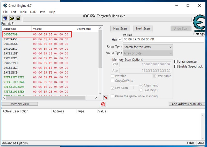Select the Last Digits radio button
207x147 pixels.
[141, 90]
